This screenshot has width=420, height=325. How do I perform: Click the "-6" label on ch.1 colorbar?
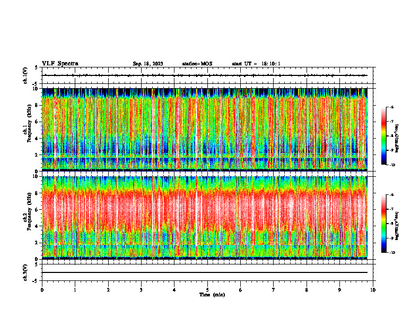(391, 107)
